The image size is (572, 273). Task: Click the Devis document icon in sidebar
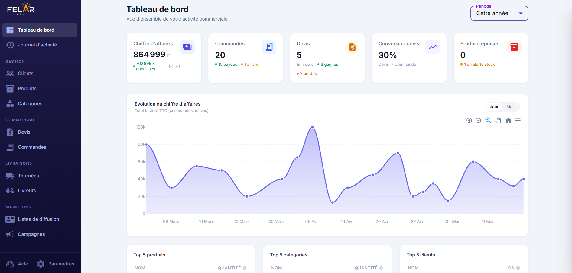point(10,132)
